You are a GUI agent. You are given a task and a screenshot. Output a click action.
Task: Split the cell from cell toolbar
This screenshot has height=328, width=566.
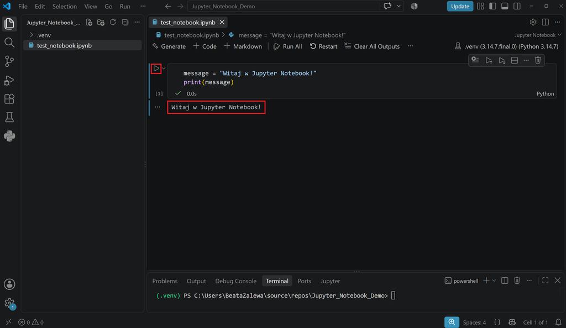point(515,60)
